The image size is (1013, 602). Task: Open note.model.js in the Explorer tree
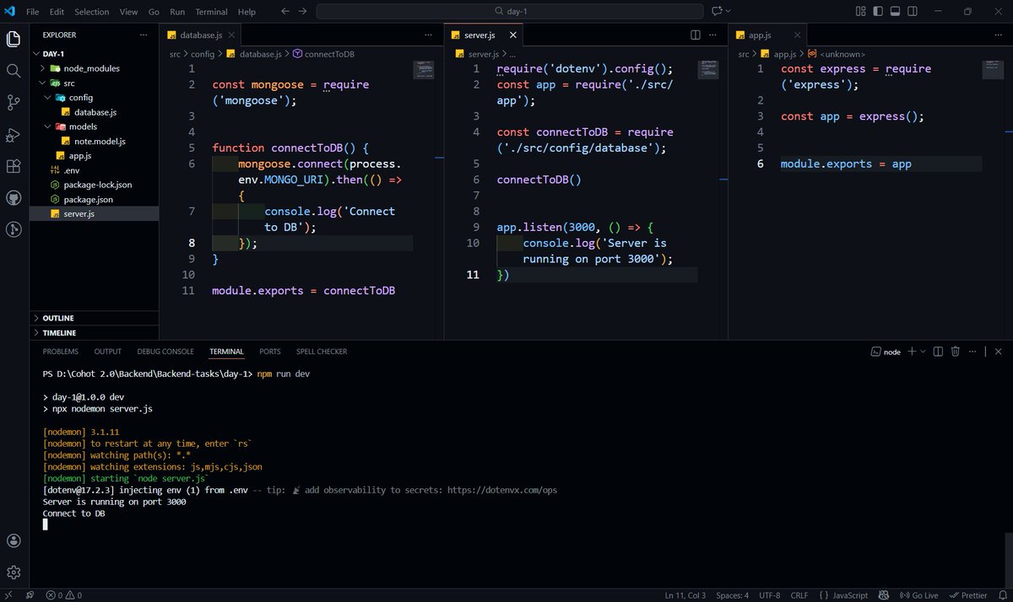(100, 141)
